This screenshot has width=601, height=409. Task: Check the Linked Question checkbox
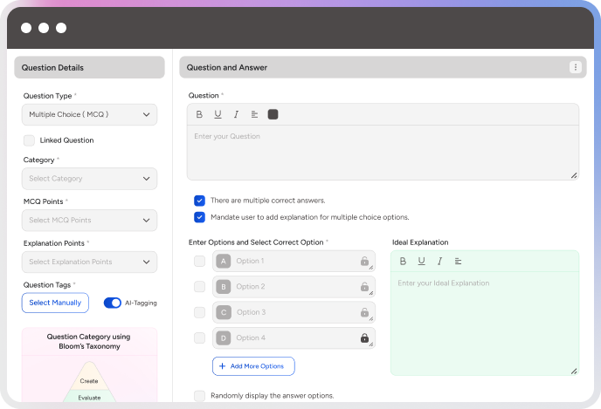tap(30, 140)
